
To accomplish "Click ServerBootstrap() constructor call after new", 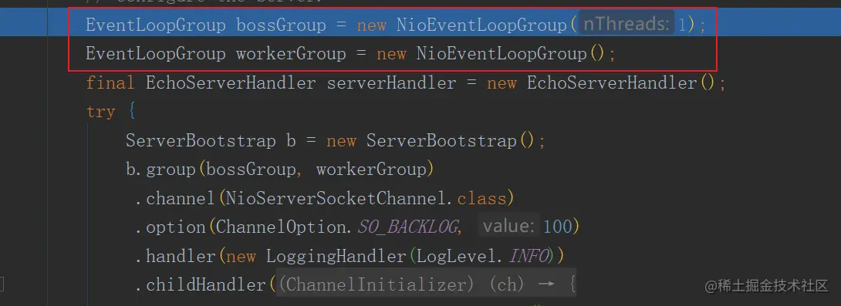I will 451,141.
